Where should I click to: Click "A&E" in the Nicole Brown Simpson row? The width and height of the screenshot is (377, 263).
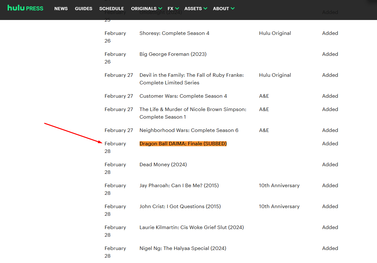click(264, 109)
